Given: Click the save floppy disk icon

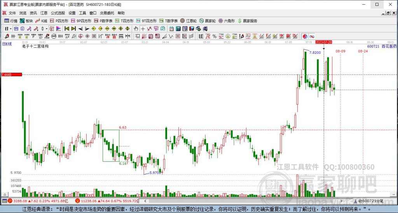Looking at the screenshot, I should (192, 29).
